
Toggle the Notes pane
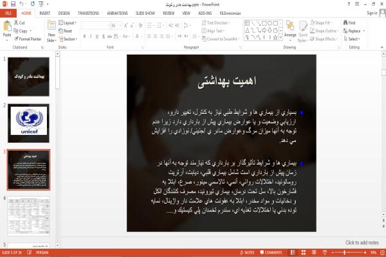(x=247, y=253)
